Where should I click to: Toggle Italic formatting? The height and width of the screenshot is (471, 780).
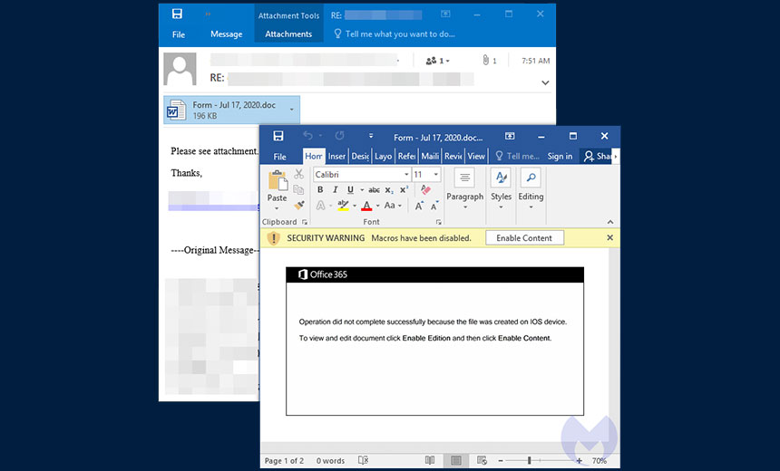pos(336,190)
